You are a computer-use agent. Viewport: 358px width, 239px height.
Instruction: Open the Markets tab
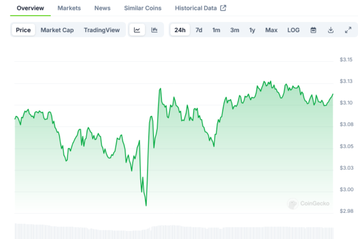pos(69,8)
